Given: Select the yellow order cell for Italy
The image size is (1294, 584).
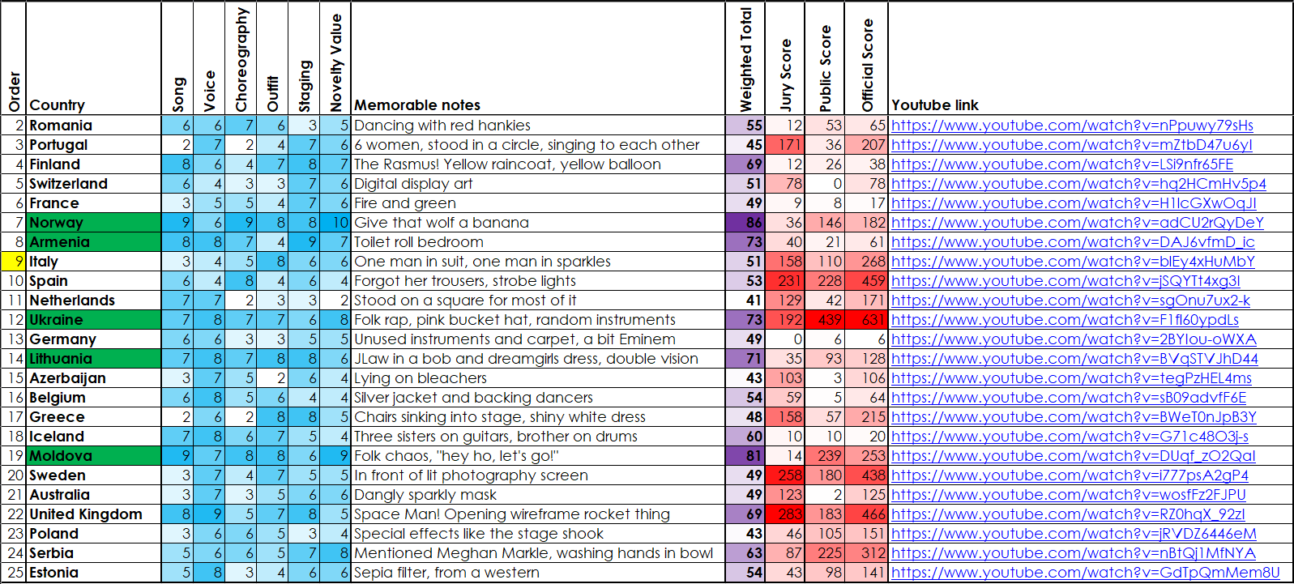Looking at the screenshot, I should pos(14,262).
